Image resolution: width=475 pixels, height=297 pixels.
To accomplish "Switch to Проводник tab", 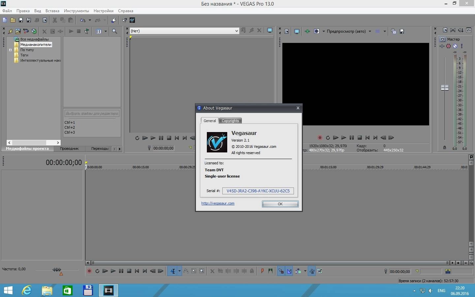I will point(69,148).
